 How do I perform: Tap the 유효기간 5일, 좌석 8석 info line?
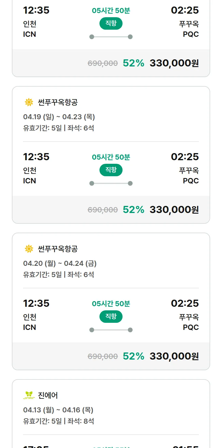pos(59,421)
